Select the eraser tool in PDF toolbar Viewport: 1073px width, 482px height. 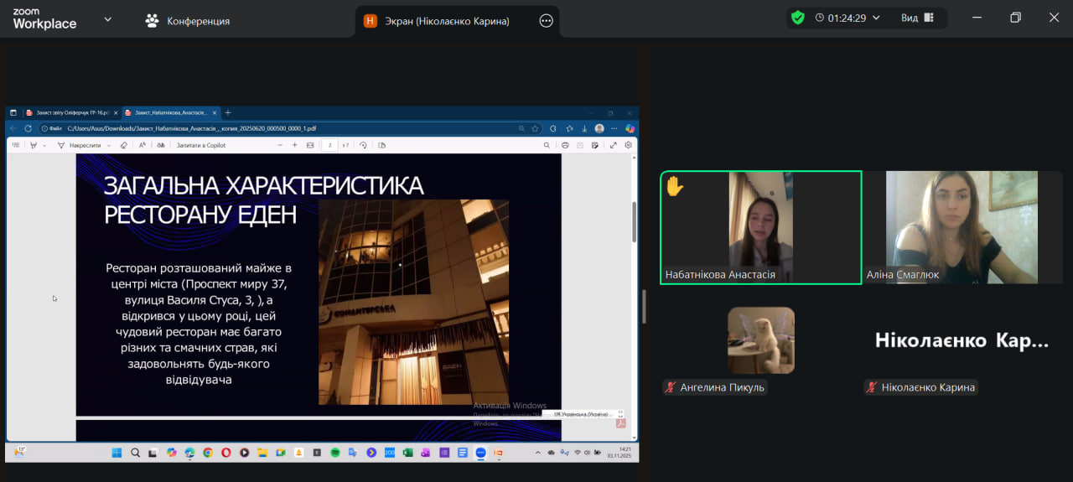(x=124, y=145)
